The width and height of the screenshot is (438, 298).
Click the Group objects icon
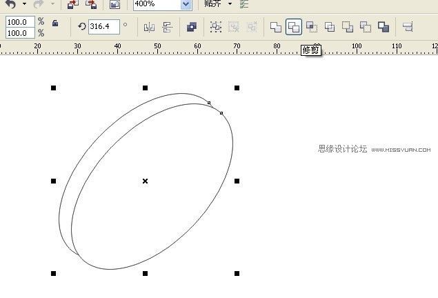(x=216, y=27)
